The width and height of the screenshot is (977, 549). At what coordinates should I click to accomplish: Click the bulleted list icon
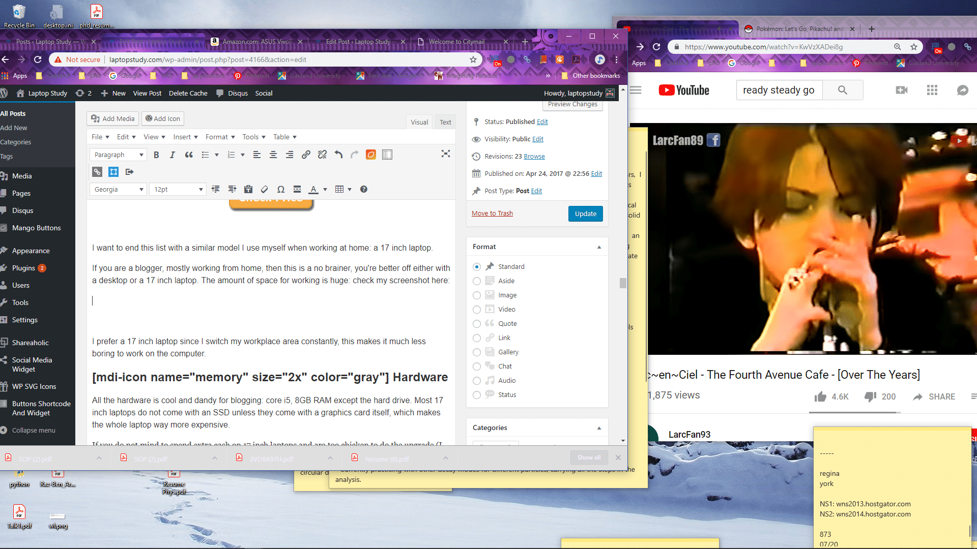pyautogui.click(x=205, y=155)
